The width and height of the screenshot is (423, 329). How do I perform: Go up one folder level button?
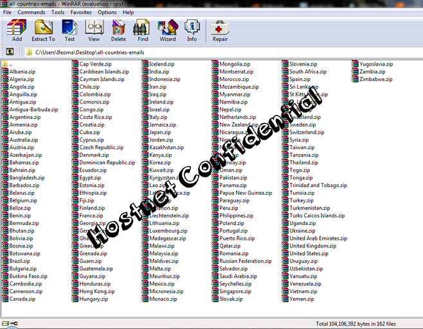point(10,52)
